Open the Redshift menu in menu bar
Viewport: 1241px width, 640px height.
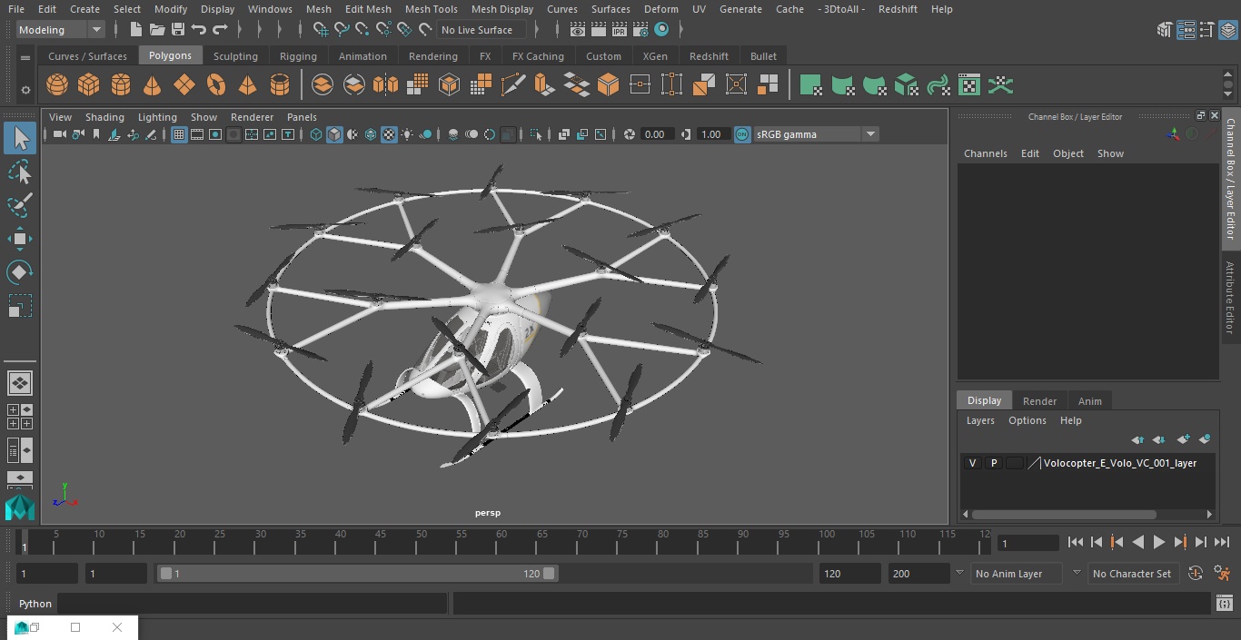coord(898,9)
